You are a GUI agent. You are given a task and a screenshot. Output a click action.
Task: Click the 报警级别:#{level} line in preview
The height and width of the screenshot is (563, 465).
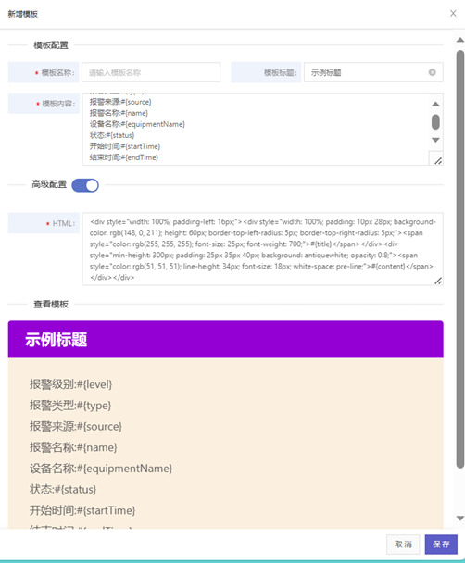(x=70, y=384)
